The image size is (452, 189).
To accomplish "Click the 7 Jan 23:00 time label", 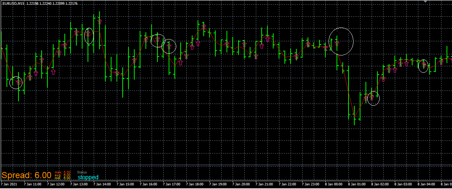I will pyautogui.click(x=311, y=184).
